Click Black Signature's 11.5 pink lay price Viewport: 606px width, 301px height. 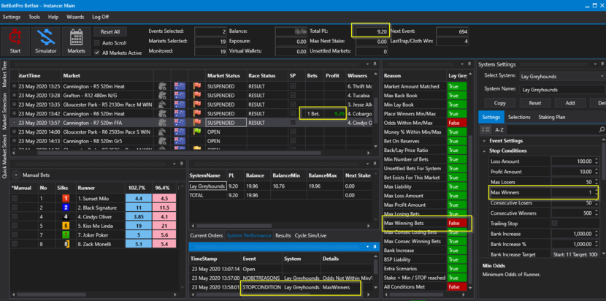click(163, 207)
